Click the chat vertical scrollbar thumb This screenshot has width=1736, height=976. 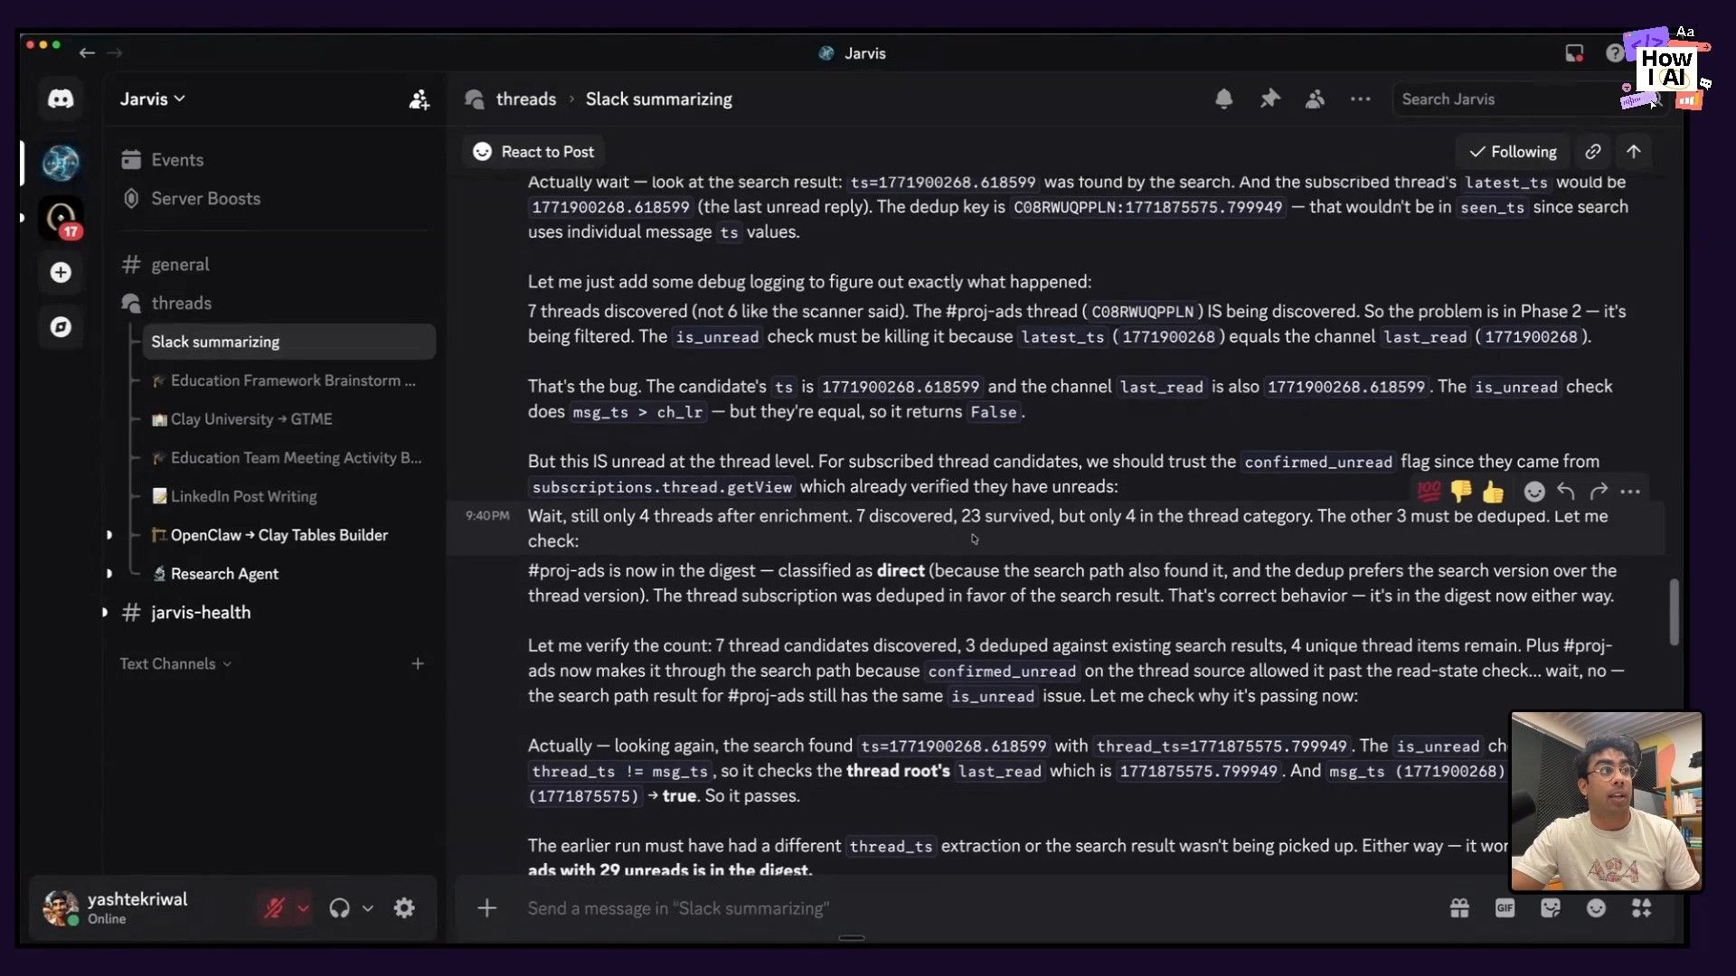point(1674,612)
